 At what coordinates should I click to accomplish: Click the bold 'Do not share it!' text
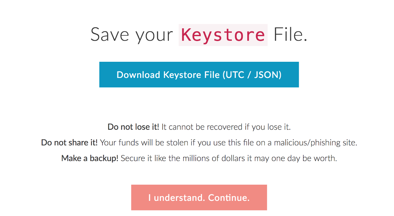click(x=69, y=143)
